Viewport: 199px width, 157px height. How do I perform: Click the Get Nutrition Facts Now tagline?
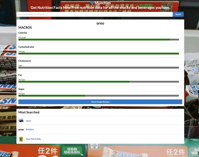(100, 8)
